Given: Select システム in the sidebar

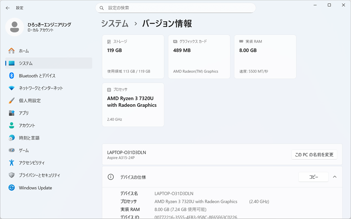Looking at the screenshot, I should pyautogui.click(x=26, y=63).
